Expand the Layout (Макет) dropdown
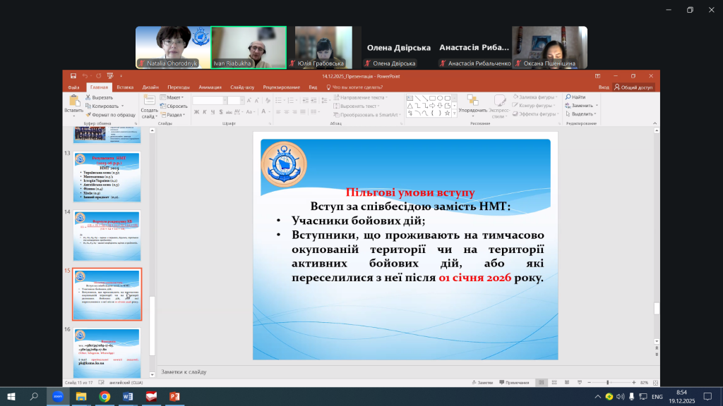The image size is (723, 406). click(x=172, y=97)
